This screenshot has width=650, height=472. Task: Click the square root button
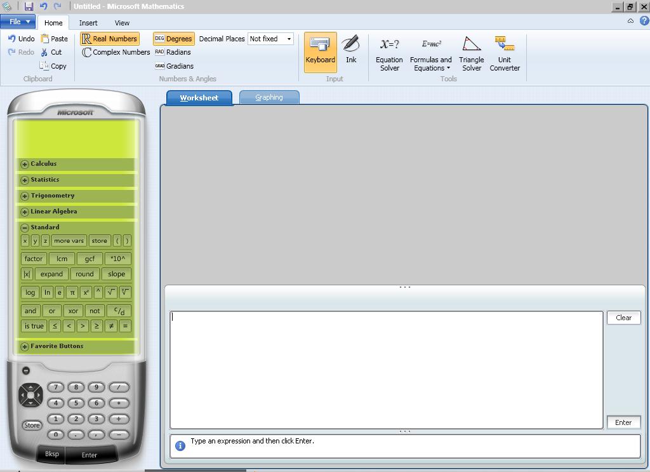(110, 292)
